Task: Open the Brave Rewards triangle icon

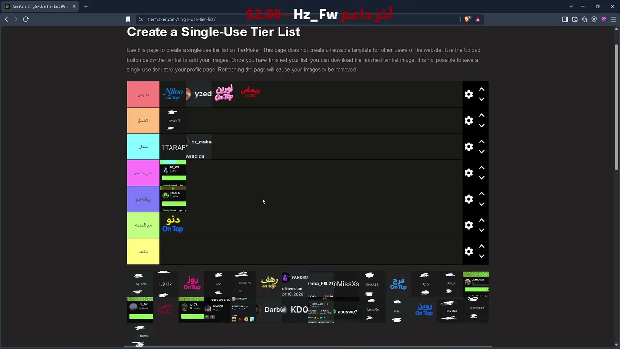Action: point(478,19)
